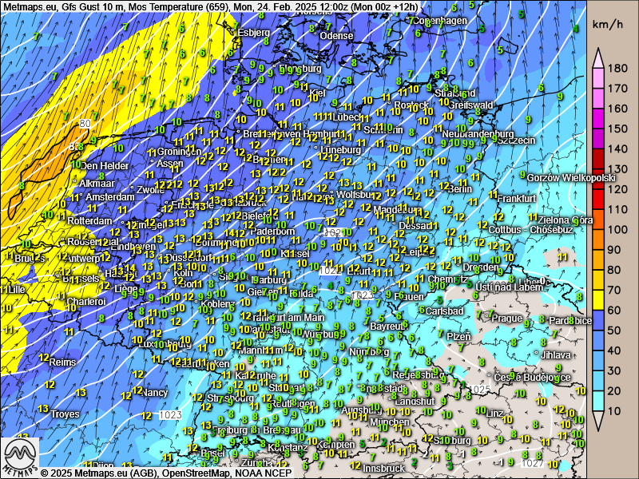Viewport: 639px width, 479px height.
Task: Click the Jihlava city marker
Action: click(x=537, y=354)
